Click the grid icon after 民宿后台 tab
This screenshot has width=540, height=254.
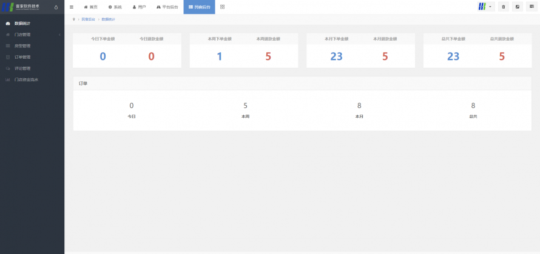tap(222, 7)
